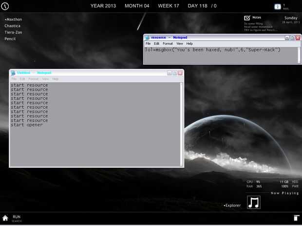This screenshot has height=226, width=302.
Task: Click the WEEK 17 label
Action: coord(169,6)
